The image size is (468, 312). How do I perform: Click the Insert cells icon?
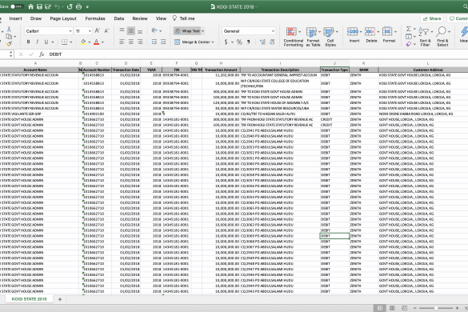pos(353,31)
